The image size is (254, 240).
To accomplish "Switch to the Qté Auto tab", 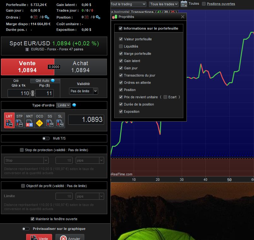I will tap(45, 81).
